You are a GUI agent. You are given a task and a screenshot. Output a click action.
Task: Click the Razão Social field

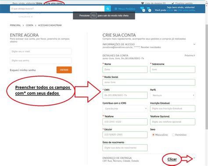pyautogui.click(x=149, y=82)
